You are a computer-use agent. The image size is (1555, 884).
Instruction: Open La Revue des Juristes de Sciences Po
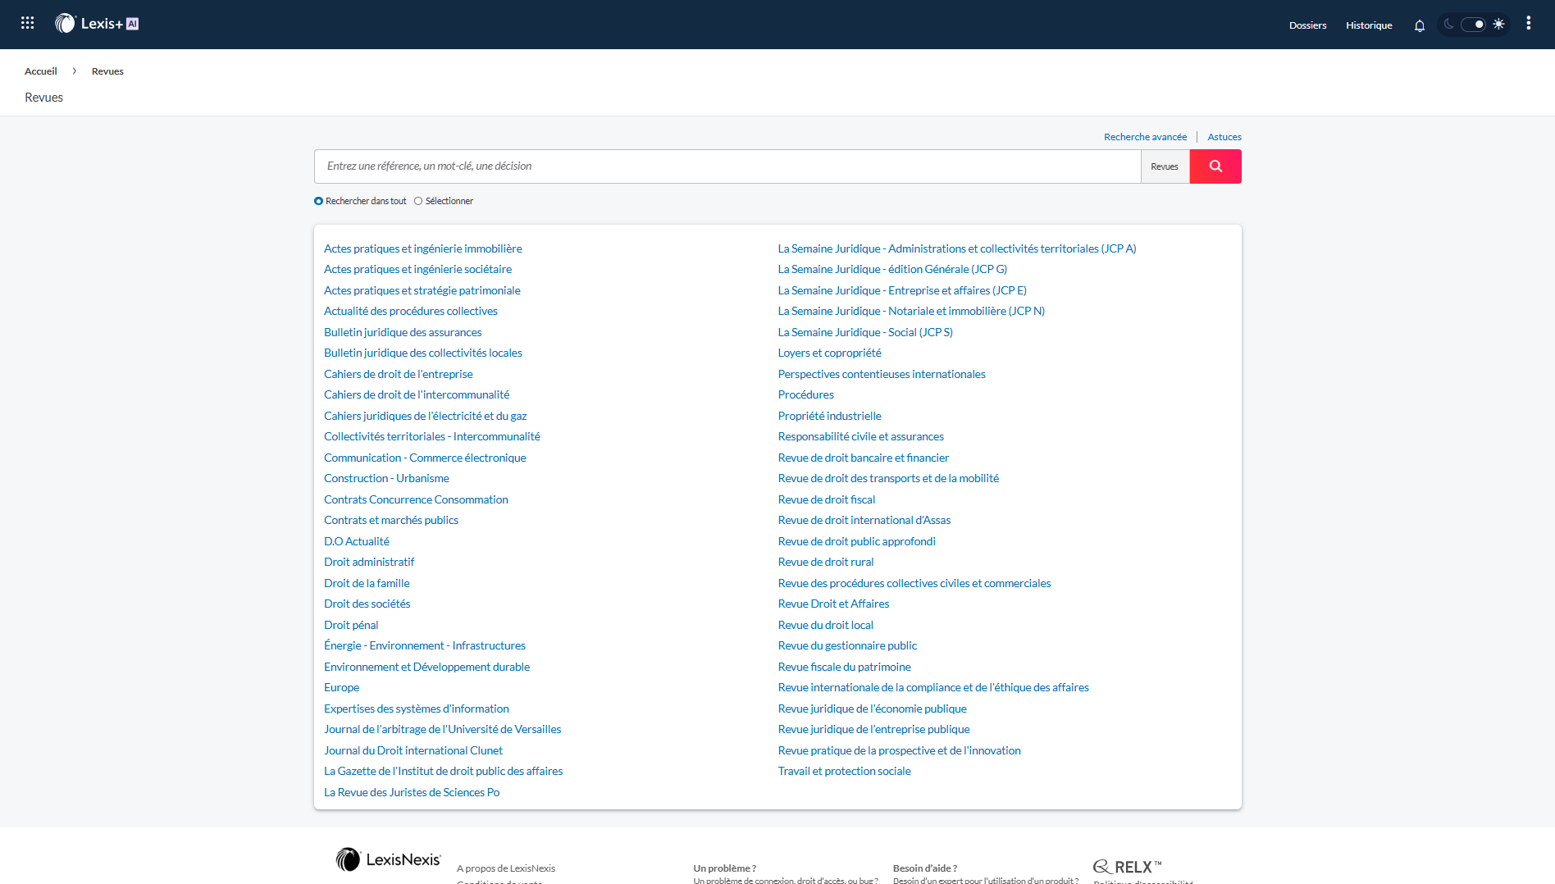pos(412,792)
